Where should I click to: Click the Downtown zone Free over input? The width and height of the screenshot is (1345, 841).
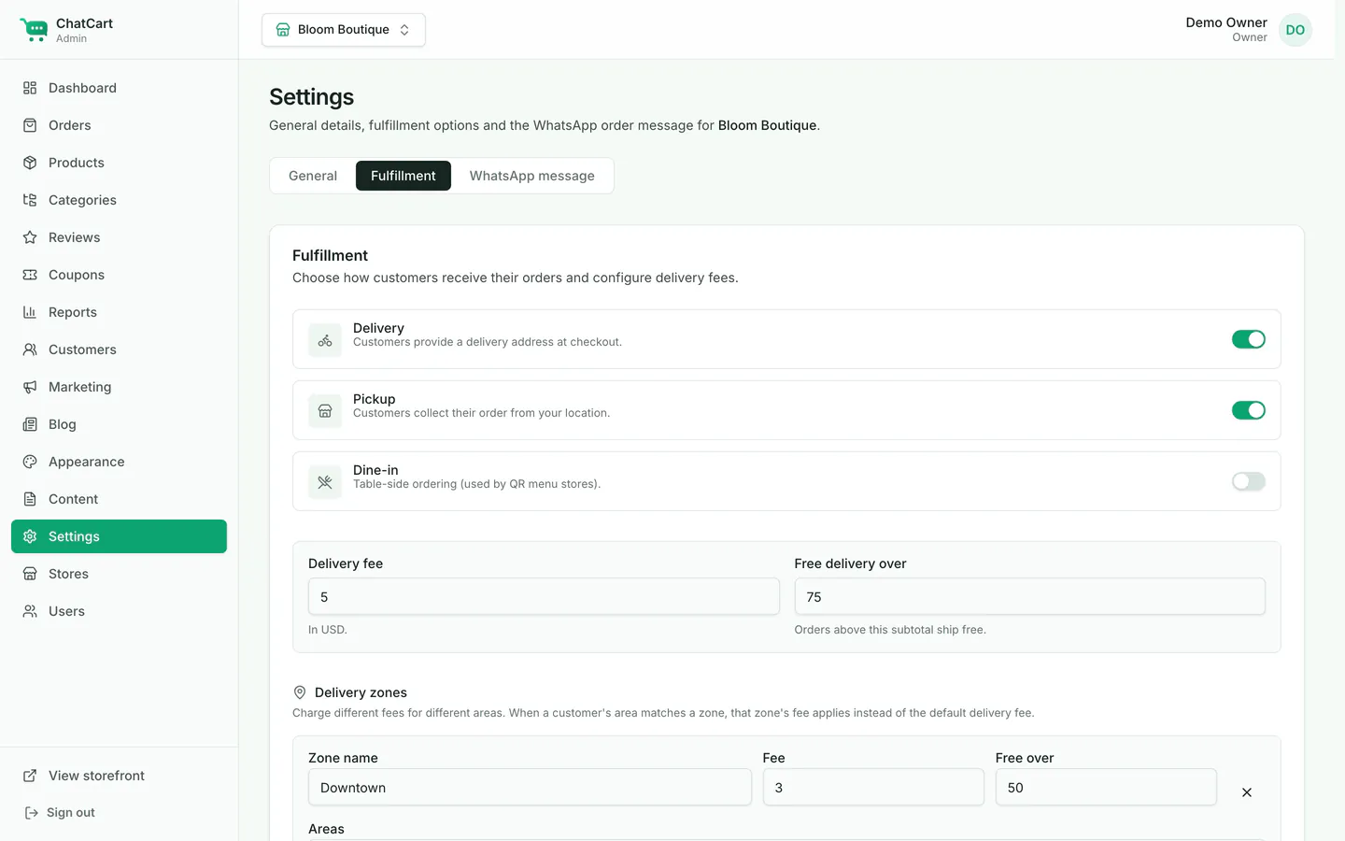[1106, 787]
